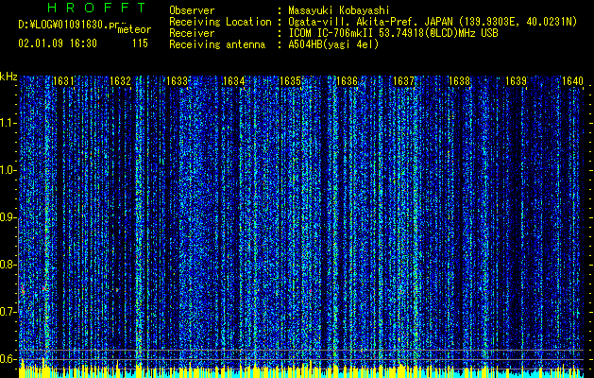The height and width of the screenshot is (378, 594).
Task: Click the kHz axis unit label
Action: click(8, 77)
